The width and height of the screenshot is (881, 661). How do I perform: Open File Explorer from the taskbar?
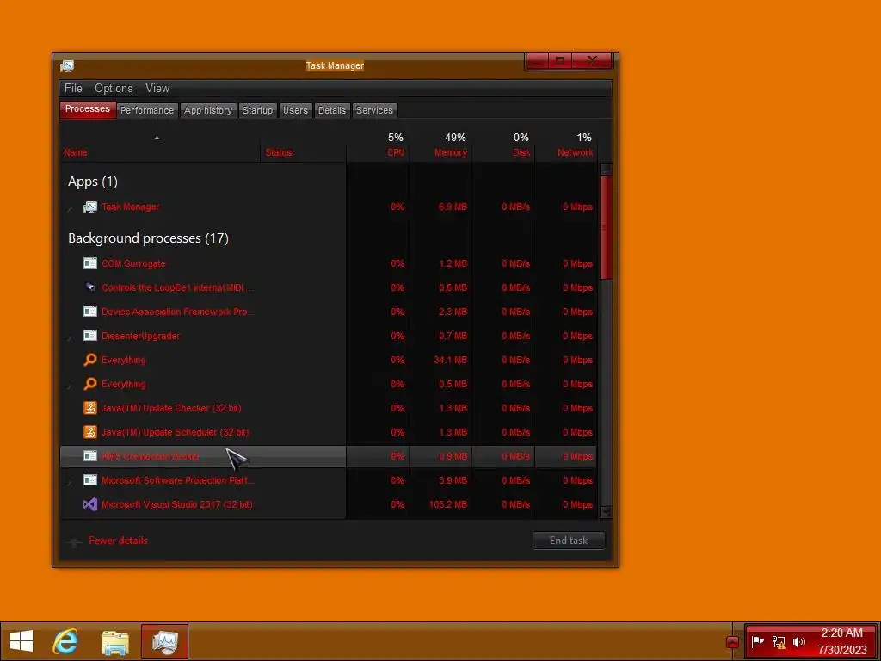(x=115, y=642)
